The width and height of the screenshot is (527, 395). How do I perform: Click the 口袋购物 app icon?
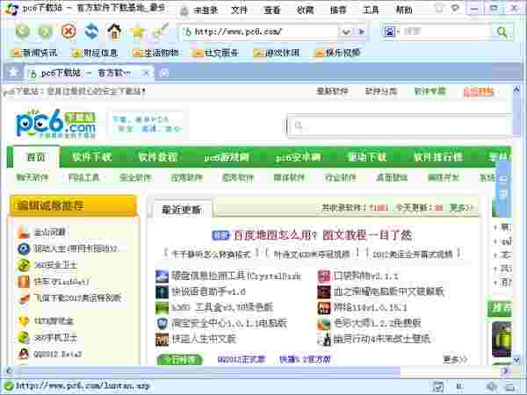click(324, 276)
